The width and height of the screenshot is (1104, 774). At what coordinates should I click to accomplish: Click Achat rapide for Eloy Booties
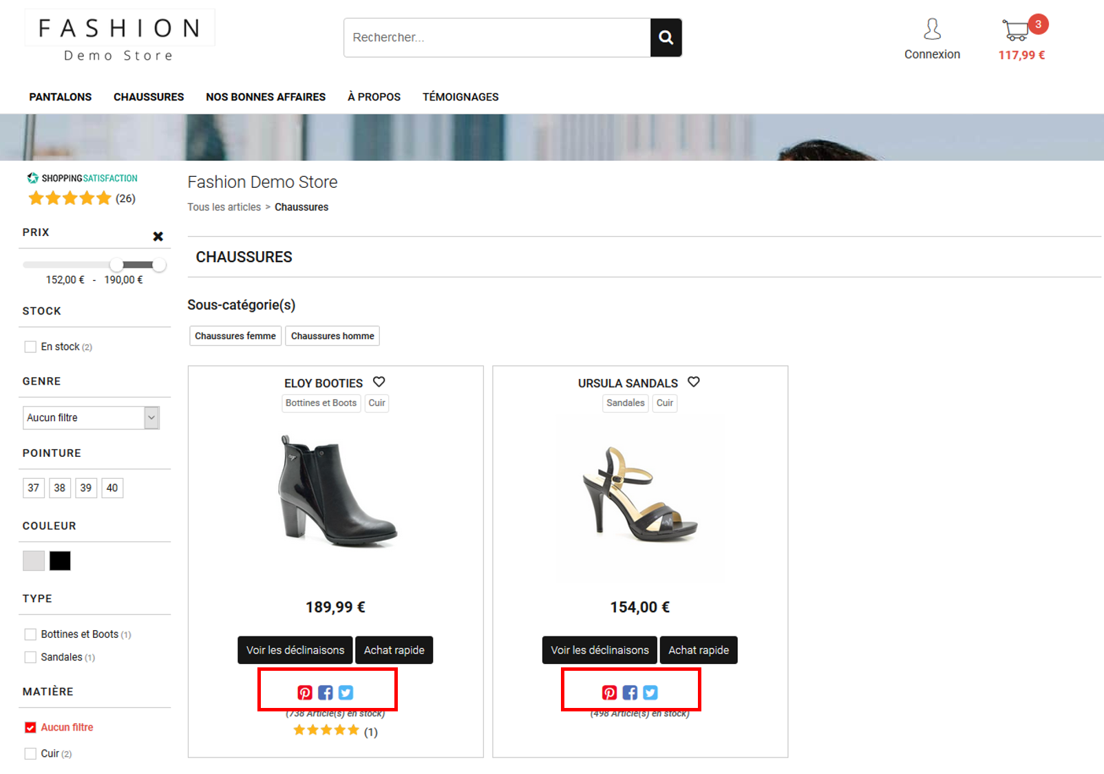click(x=394, y=650)
